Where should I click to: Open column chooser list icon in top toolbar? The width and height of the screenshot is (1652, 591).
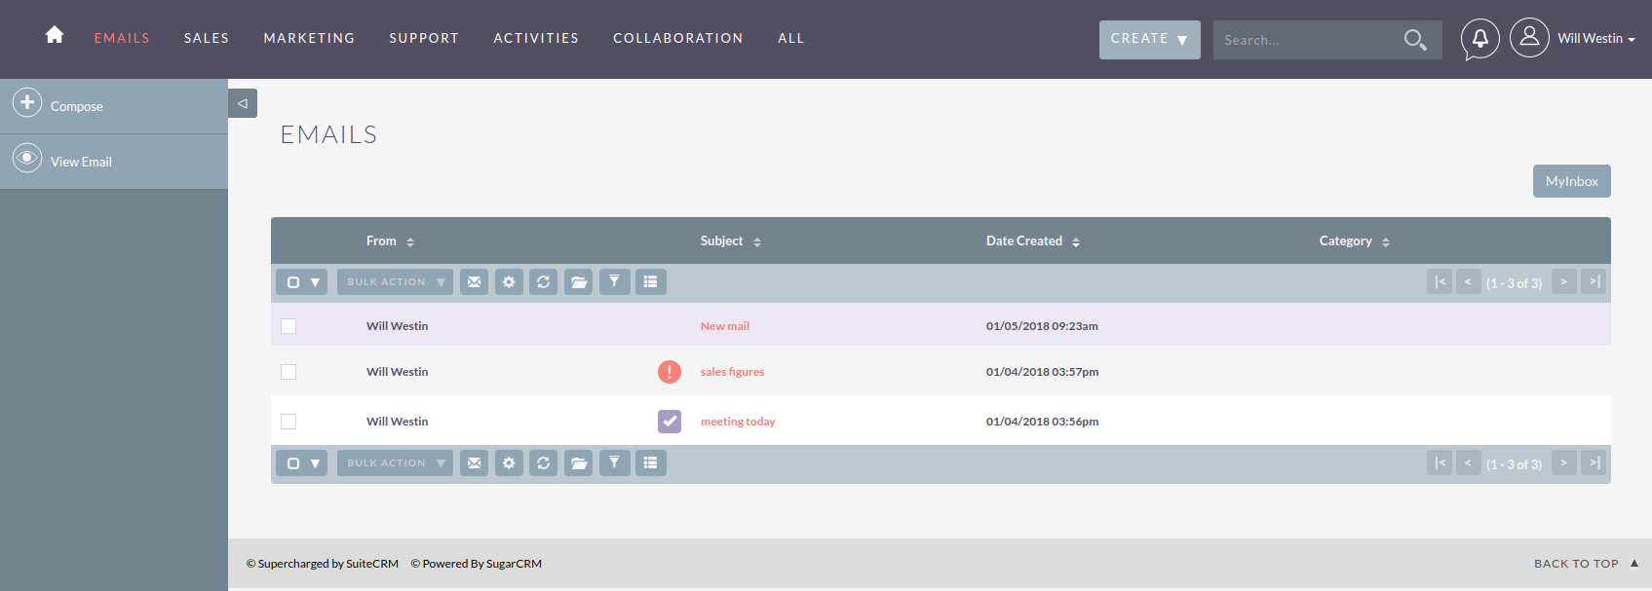[x=650, y=282]
